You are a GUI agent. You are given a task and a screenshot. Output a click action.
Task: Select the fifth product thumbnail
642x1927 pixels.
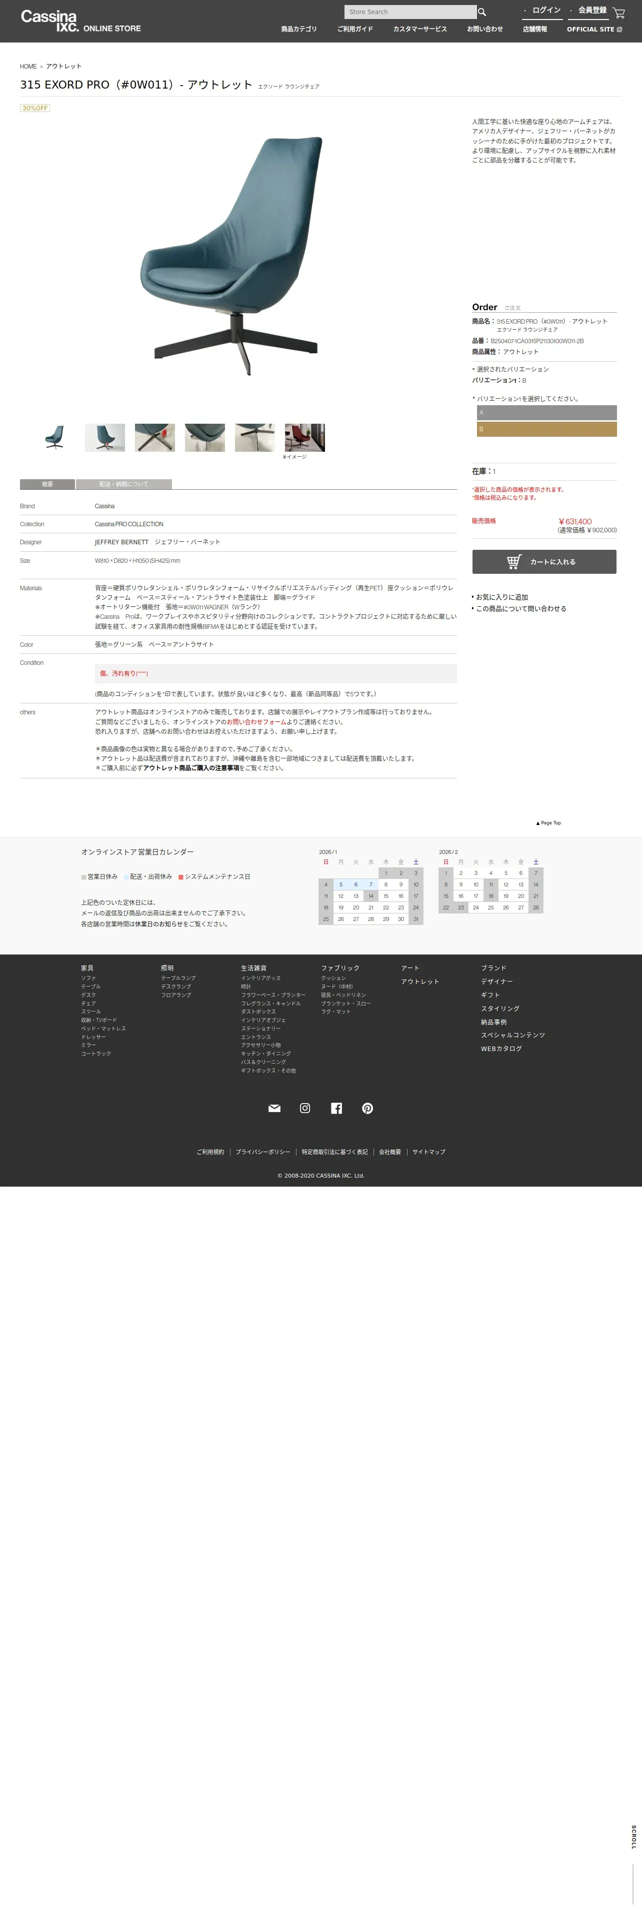(x=255, y=438)
